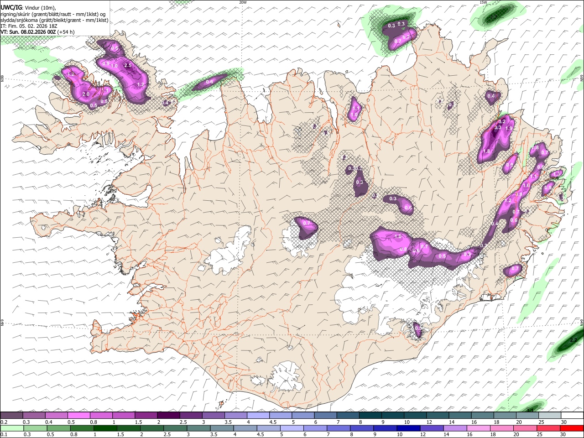Click the 2.0 snowfall value on the map
Screen dimensions: 584x438
coord(86,94)
